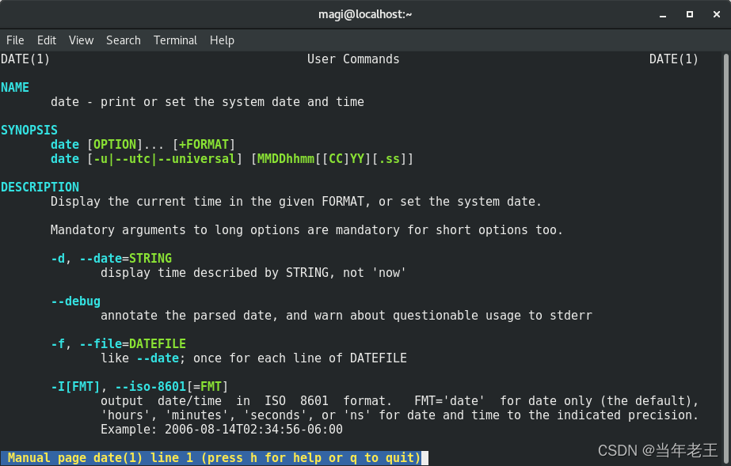Viewport: 731px width, 466px height.
Task: Click 'Display the current time in the given FORMAT' line
Action: tap(296, 202)
